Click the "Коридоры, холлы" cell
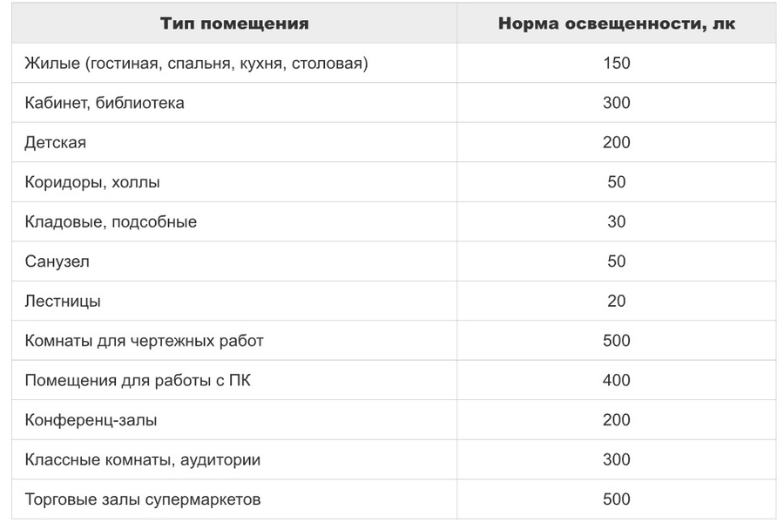 click(x=92, y=182)
